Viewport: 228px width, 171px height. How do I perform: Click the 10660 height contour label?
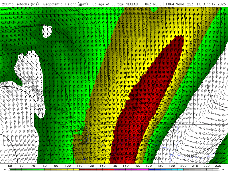coord(45,61)
